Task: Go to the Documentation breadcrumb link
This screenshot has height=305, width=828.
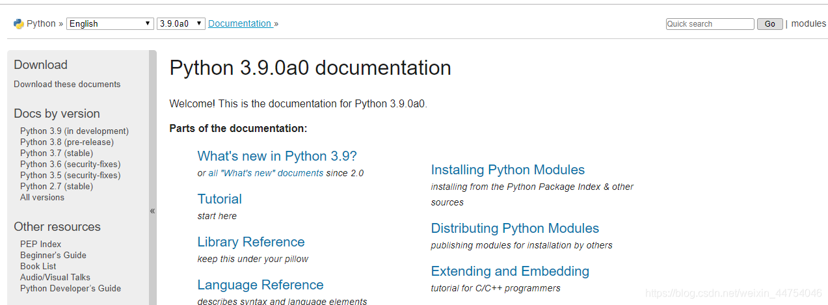Action: [239, 23]
